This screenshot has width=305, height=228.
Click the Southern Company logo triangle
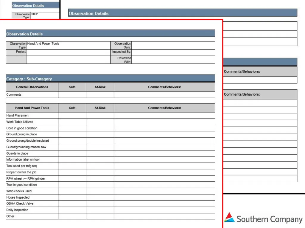(x=229, y=217)
